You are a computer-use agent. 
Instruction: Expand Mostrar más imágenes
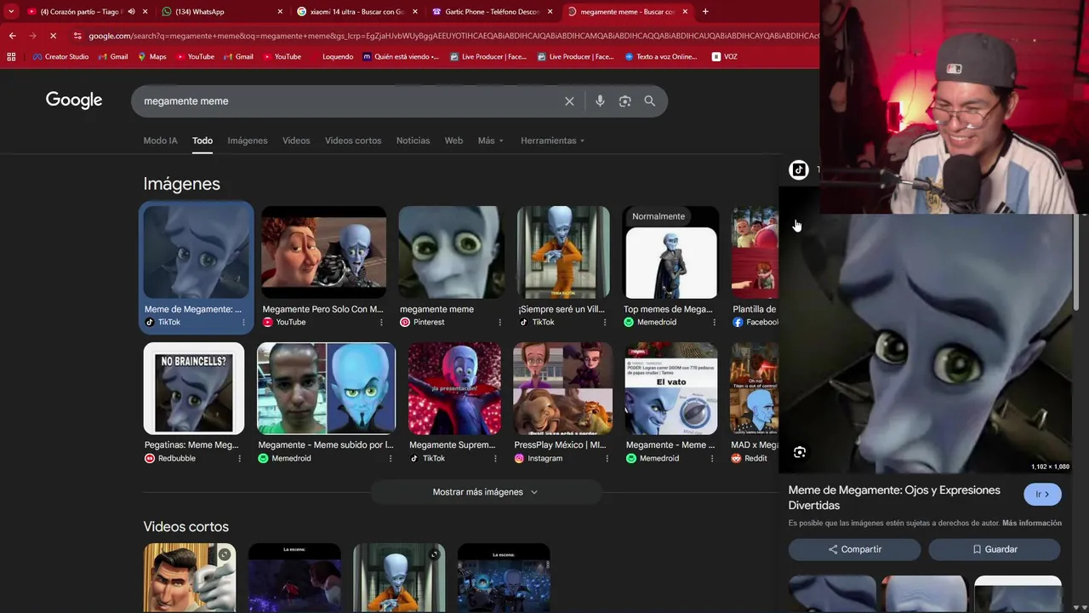[x=486, y=492]
